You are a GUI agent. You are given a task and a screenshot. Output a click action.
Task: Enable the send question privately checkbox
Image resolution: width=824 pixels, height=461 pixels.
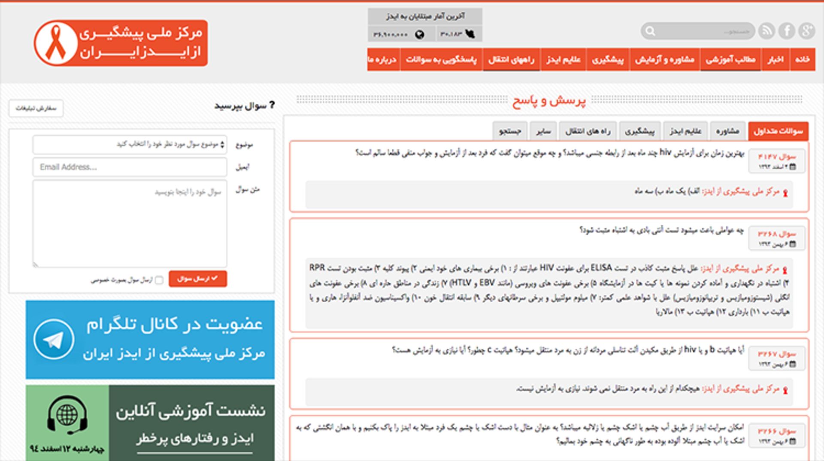coord(159,280)
